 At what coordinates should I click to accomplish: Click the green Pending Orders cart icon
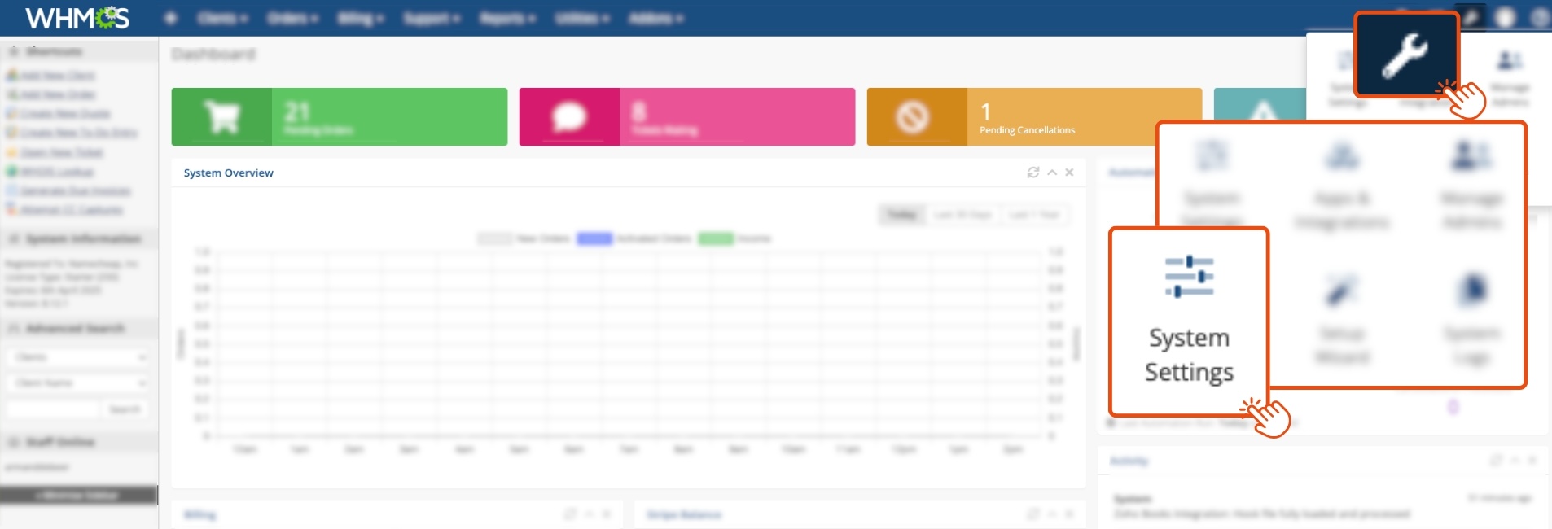pyautogui.click(x=221, y=117)
